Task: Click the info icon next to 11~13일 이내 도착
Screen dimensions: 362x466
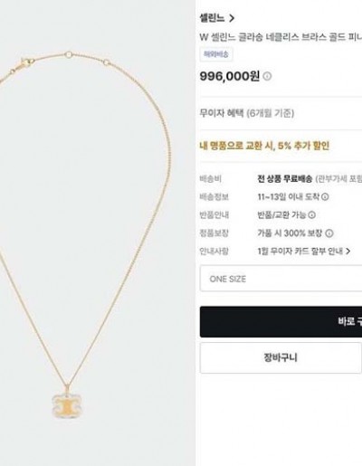Action: (325, 197)
